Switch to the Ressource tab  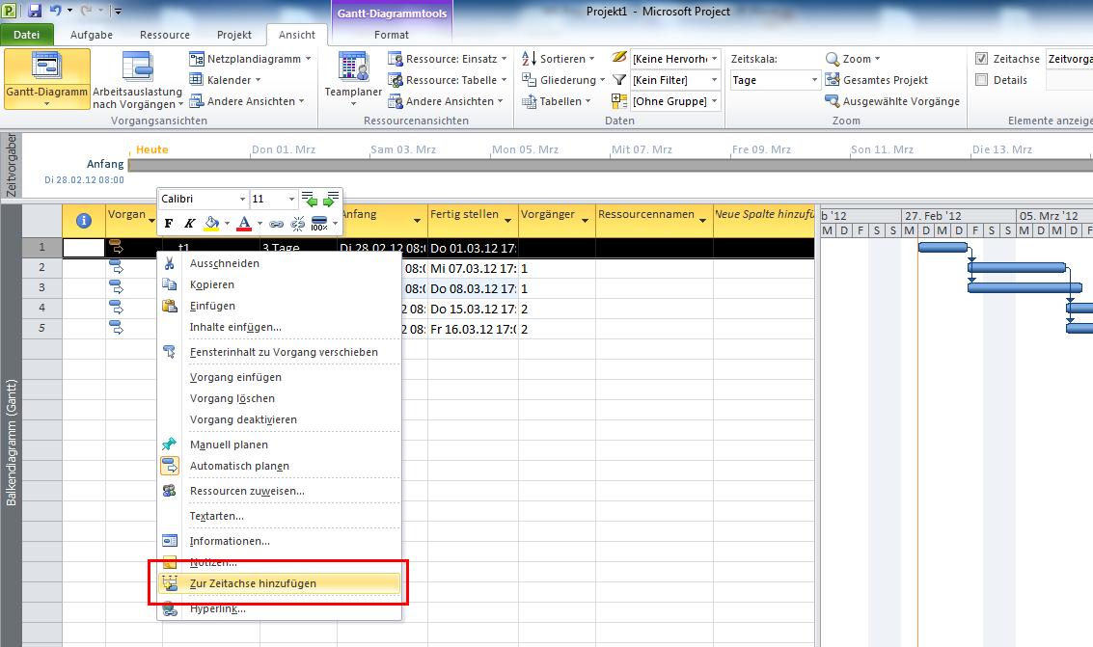tap(165, 35)
